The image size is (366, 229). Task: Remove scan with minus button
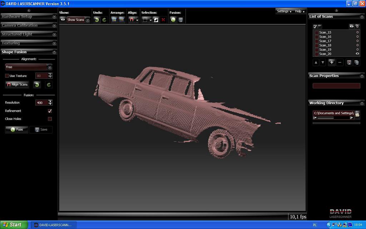coord(340,62)
